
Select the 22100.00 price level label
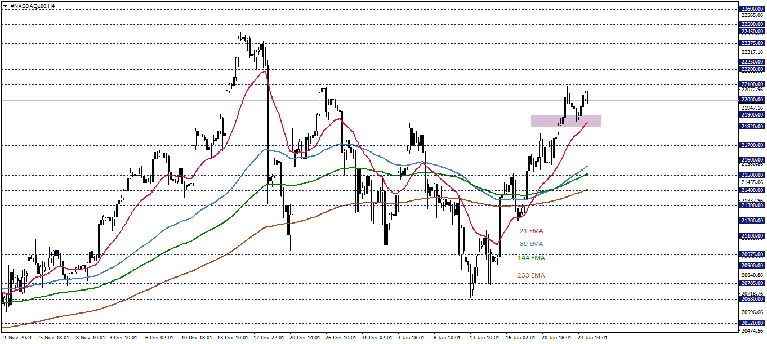752,84
